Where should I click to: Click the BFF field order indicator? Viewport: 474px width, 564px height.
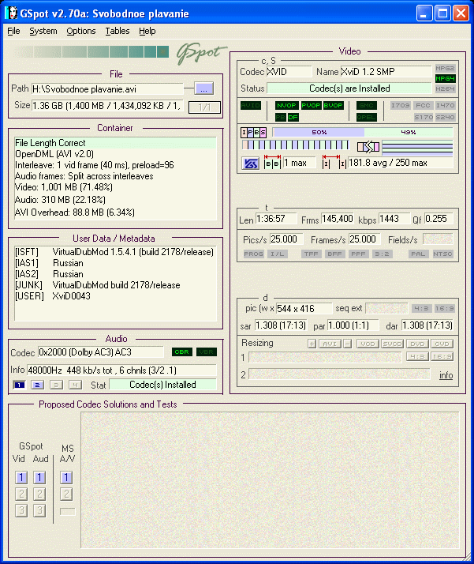pos(334,254)
